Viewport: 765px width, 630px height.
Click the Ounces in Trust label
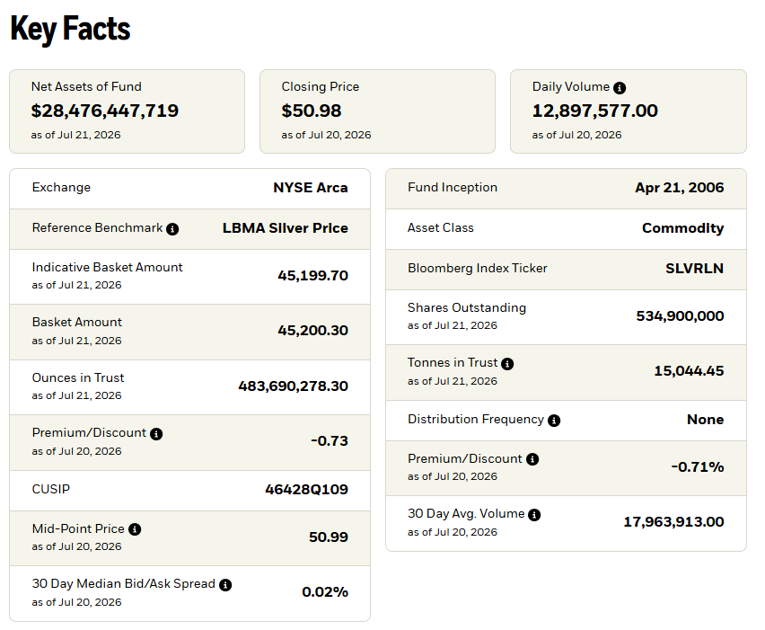pyautogui.click(x=78, y=378)
